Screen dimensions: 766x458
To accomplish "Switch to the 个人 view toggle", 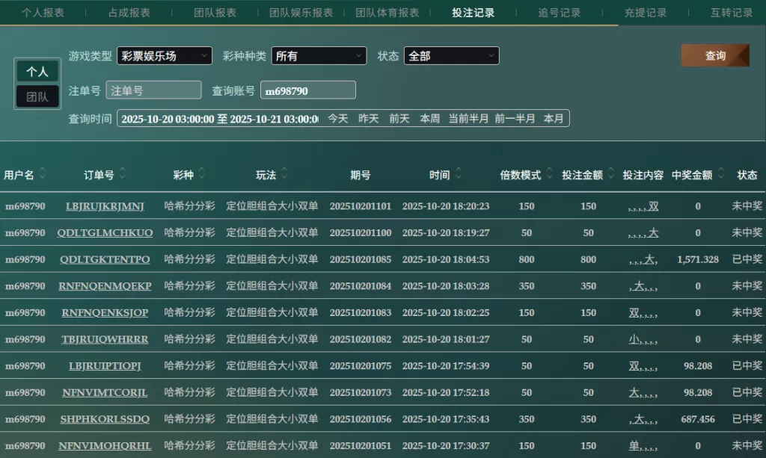I will (37, 72).
